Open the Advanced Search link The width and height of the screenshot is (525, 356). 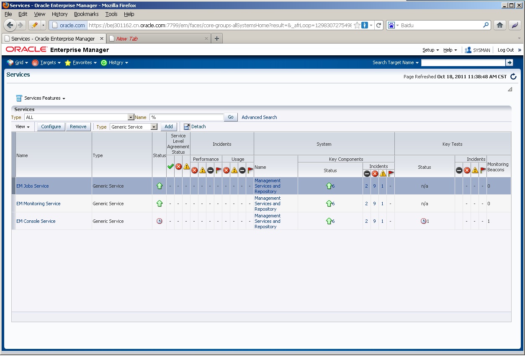(259, 117)
